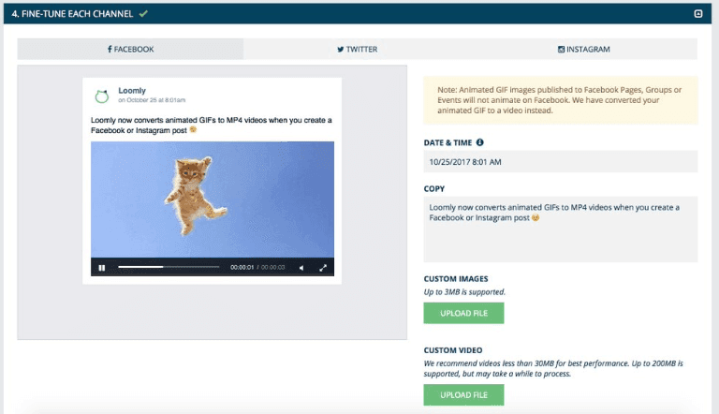The width and height of the screenshot is (719, 414).
Task: Edit the Copy text area
Action: tap(561, 229)
